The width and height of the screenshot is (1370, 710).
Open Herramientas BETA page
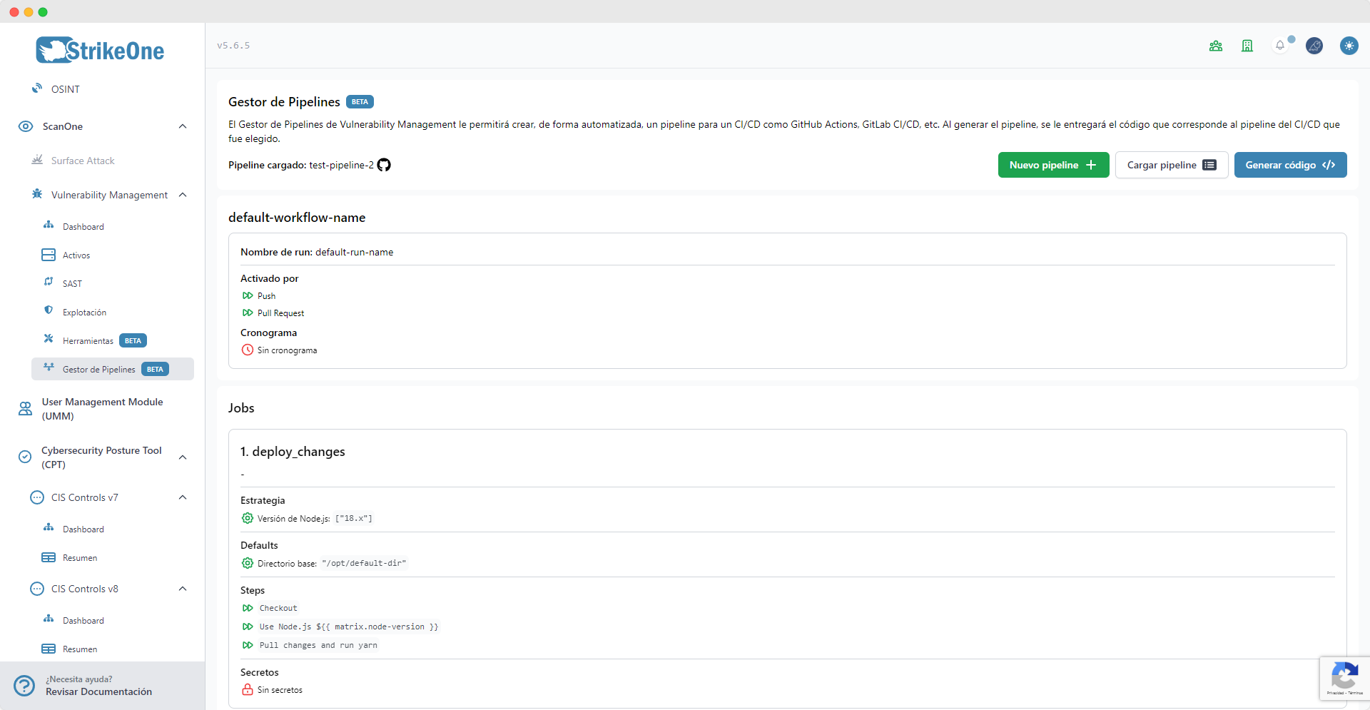tap(104, 340)
